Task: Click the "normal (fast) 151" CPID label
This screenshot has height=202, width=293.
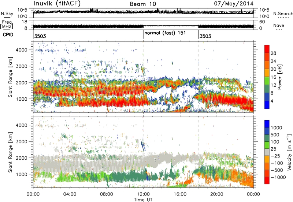Action: 165,33
